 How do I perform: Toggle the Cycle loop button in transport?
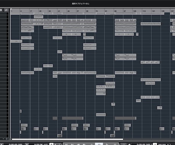[x=91, y=144]
